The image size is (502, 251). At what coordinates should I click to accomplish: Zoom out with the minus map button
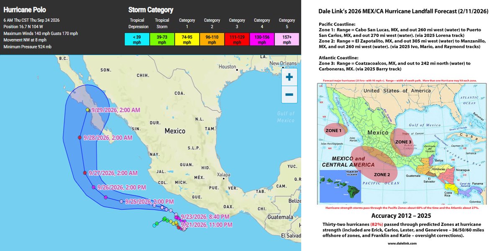289,95
